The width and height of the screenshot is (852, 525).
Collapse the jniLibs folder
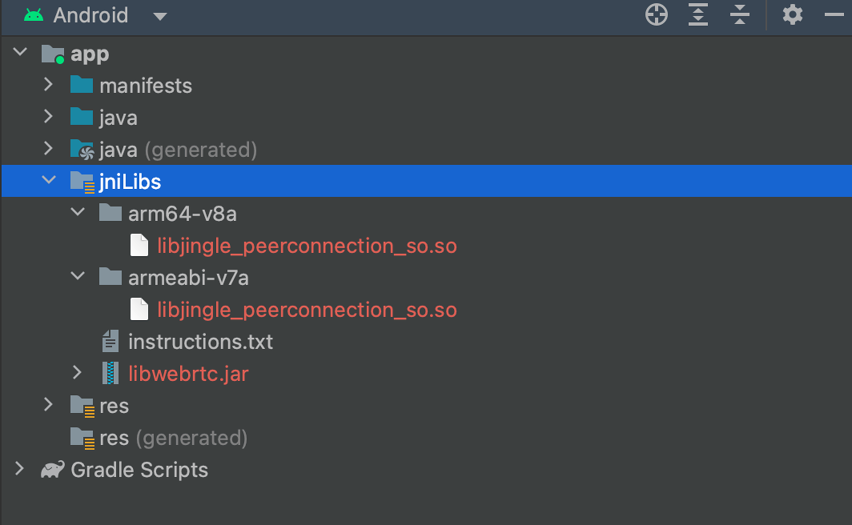tap(48, 180)
